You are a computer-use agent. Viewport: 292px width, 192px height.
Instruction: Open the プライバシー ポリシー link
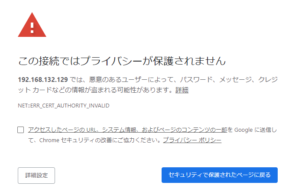[192, 140]
